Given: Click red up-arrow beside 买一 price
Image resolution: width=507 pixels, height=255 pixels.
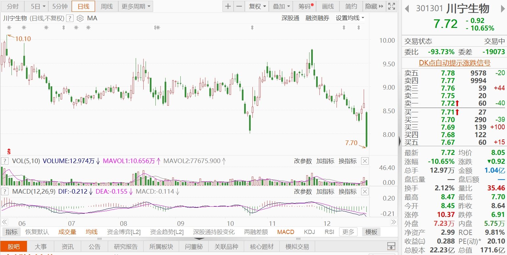Looking at the screenshot, I should (457, 112).
